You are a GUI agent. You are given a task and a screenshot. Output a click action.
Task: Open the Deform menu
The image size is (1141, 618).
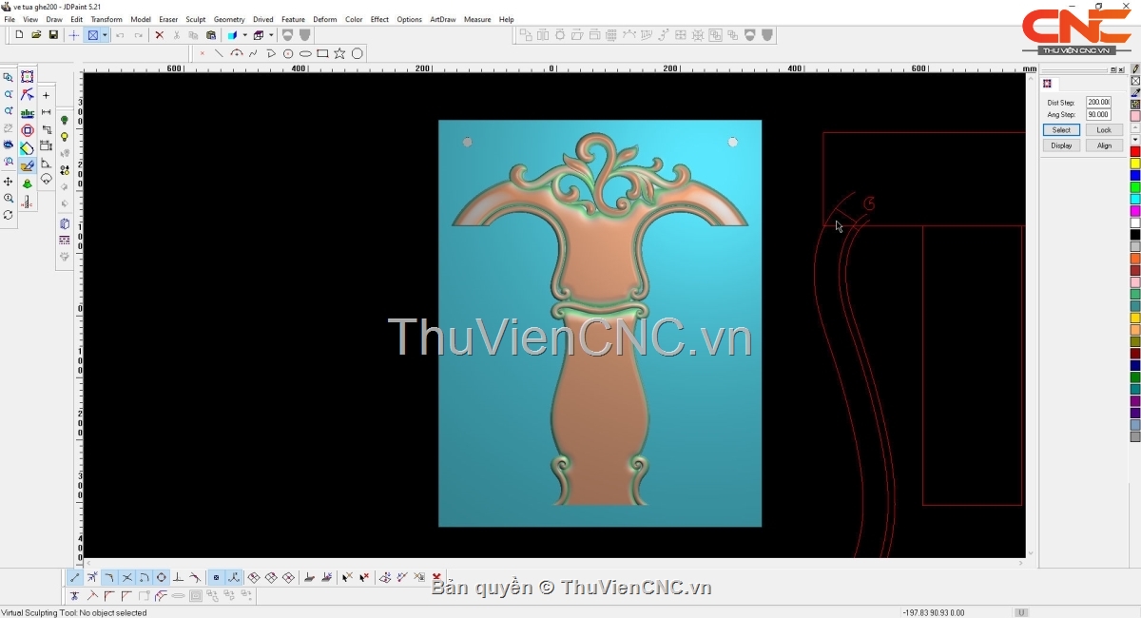pos(325,19)
